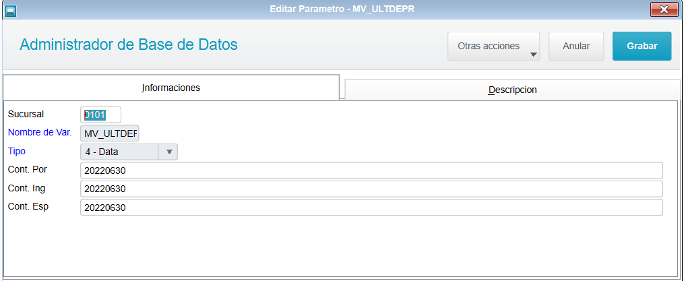Image resolution: width=684 pixels, height=281 pixels.
Task: Switch to the Descripcion tab
Action: click(513, 90)
